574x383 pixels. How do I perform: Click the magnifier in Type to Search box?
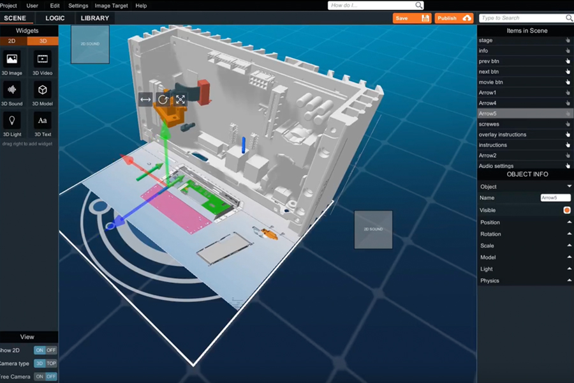pyautogui.click(x=569, y=18)
